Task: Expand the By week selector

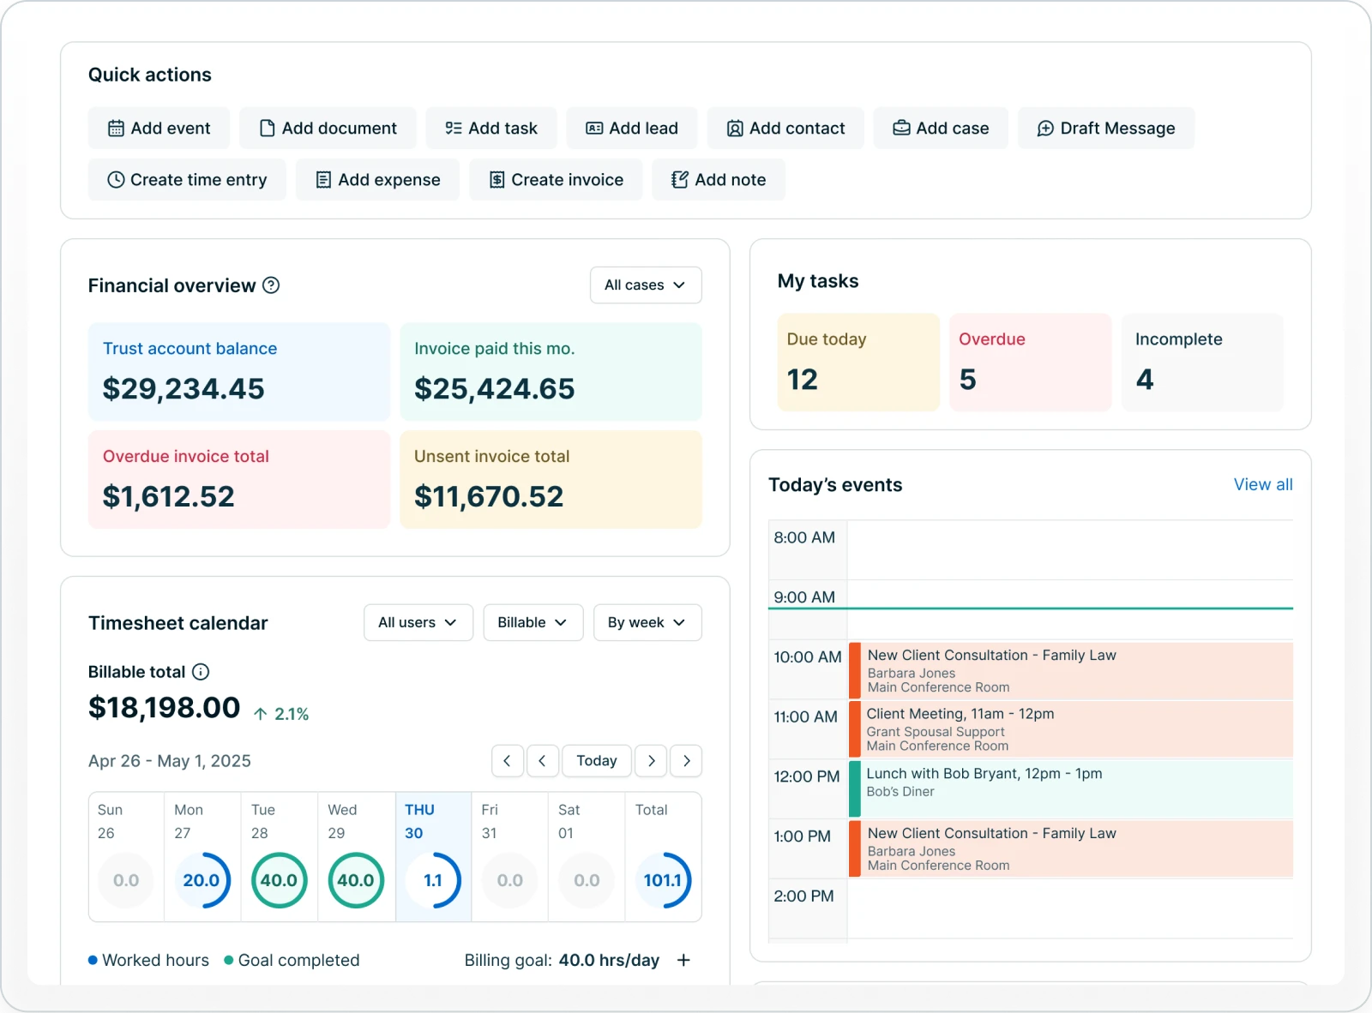Action: (x=647, y=622)
